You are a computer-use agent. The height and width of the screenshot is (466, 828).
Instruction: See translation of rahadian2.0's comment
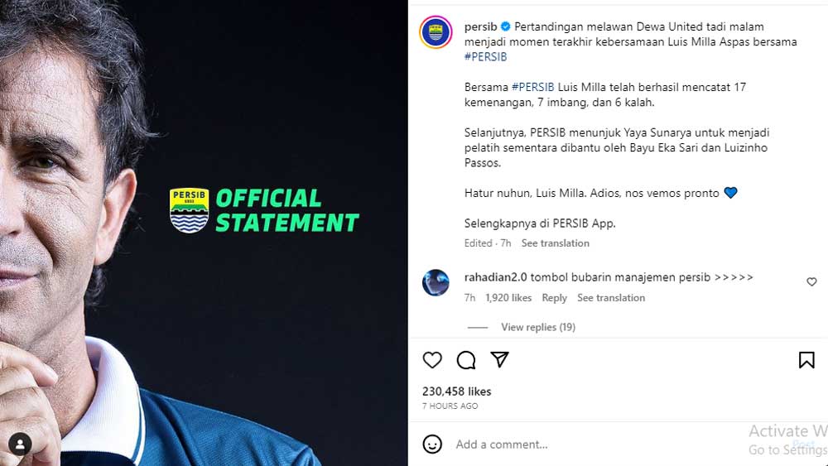coord(611,298)
